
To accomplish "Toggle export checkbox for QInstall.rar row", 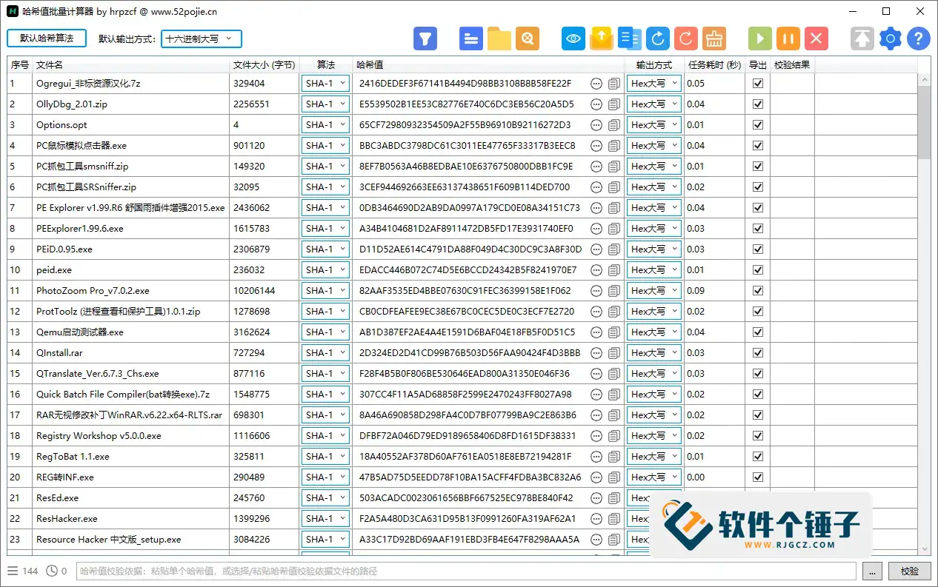I will 757,353.
